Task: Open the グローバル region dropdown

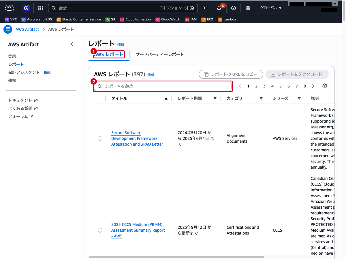Action: point(271,8)
